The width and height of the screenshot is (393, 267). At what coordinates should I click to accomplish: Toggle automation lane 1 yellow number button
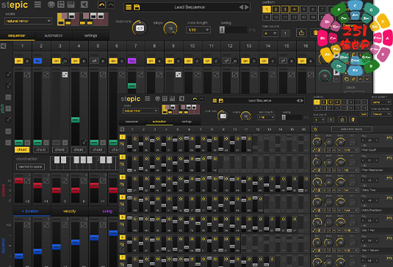coord(123,137)
